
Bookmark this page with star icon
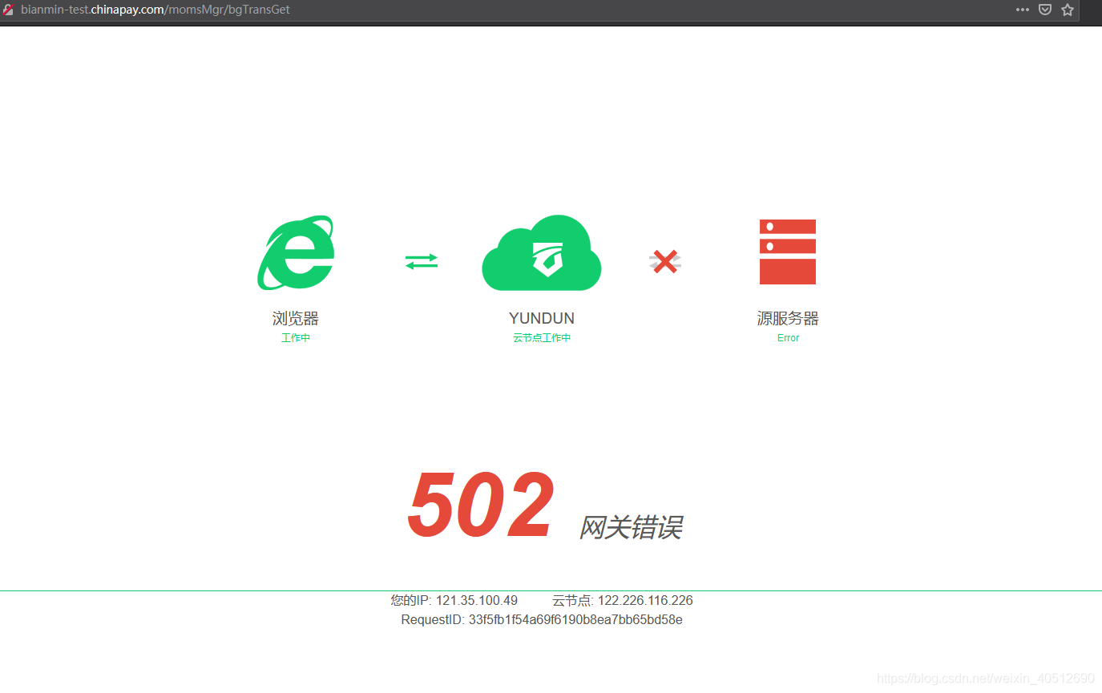(x=1068, y=10)
